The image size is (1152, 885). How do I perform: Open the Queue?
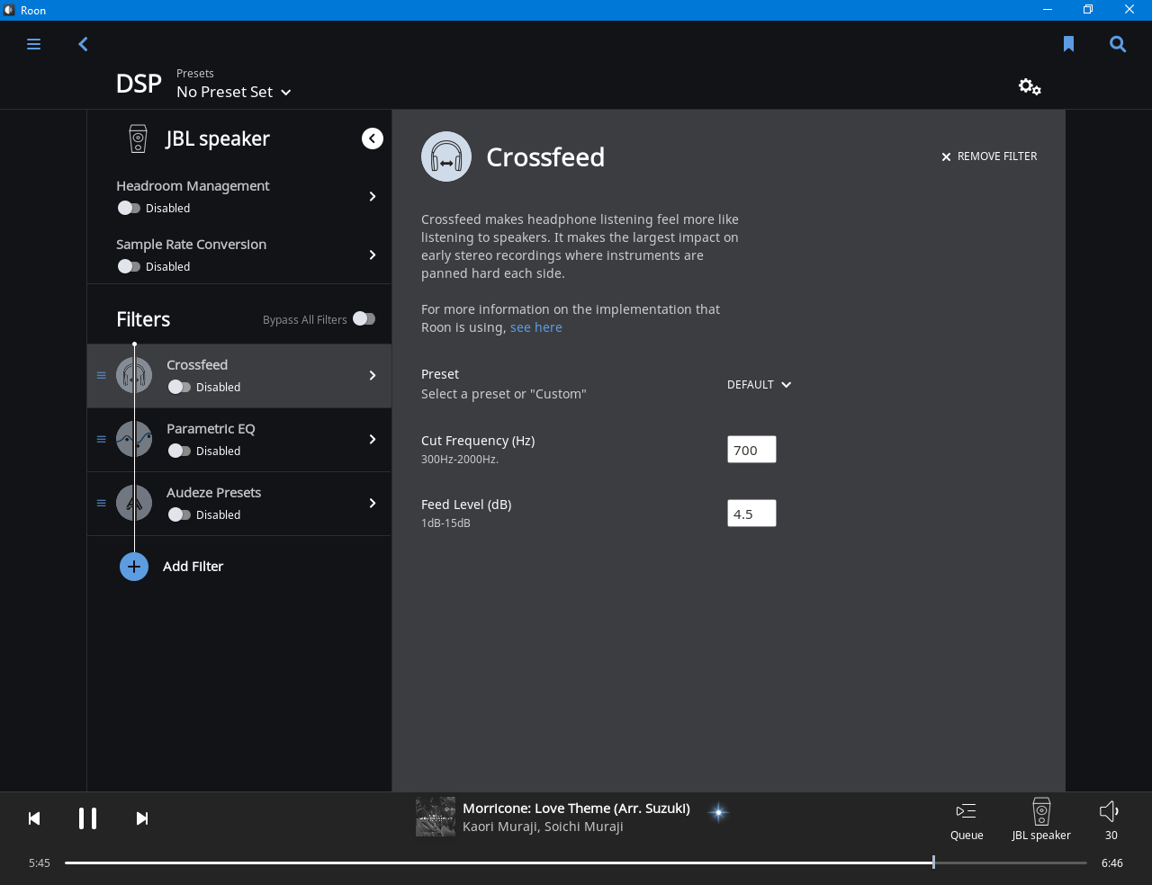tap(967, 821)
